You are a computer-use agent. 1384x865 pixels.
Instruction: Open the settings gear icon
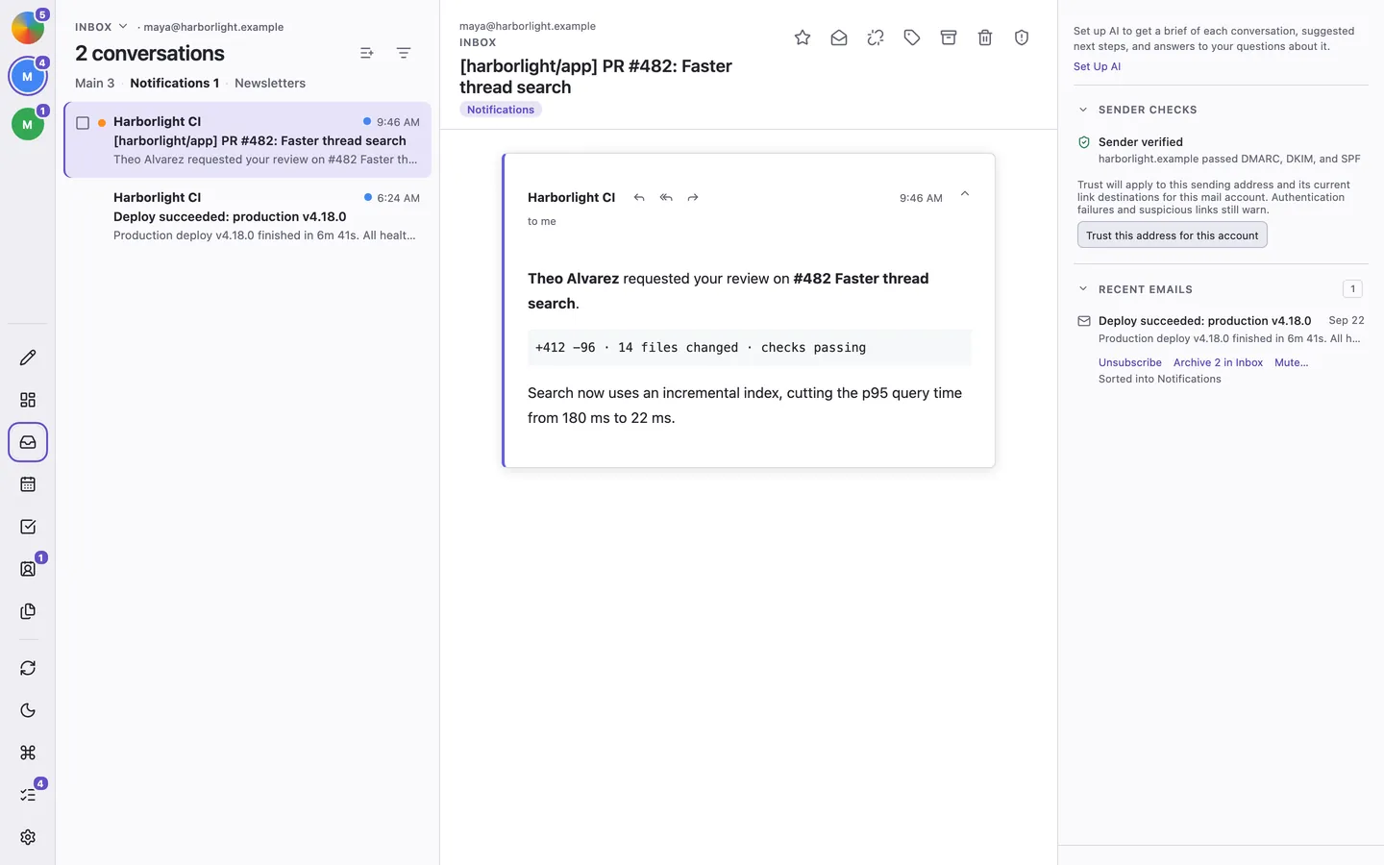28,837
